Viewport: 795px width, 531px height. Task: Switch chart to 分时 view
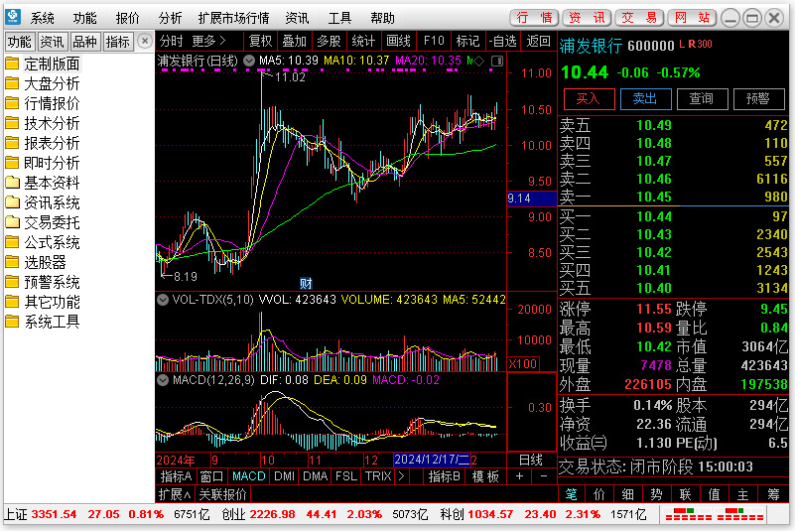pos(172,41)
